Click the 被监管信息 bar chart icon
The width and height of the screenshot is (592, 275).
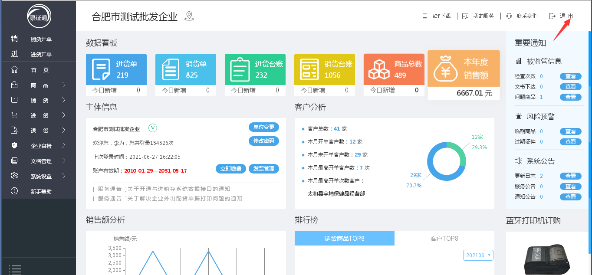[518, 61]
